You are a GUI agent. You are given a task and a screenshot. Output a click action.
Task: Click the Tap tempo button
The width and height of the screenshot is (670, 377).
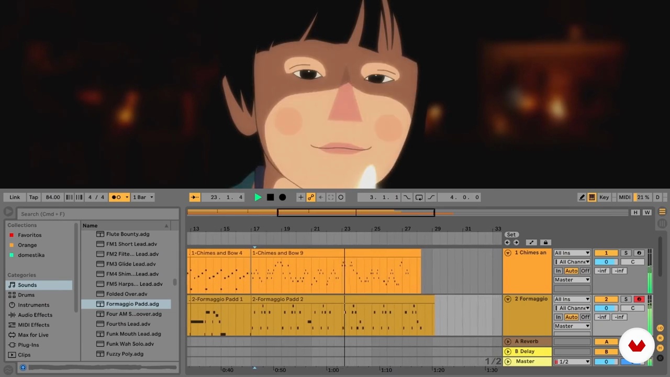pos(33,197)
